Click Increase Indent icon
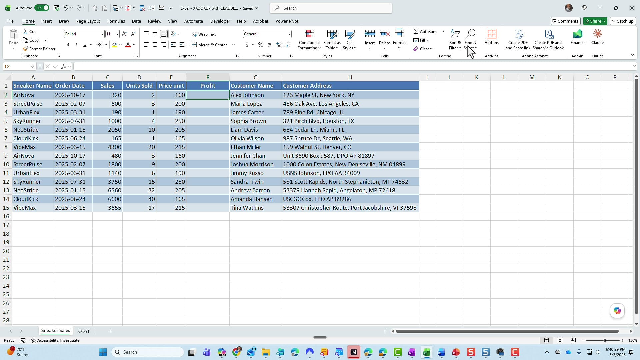 tap(182, 45)
